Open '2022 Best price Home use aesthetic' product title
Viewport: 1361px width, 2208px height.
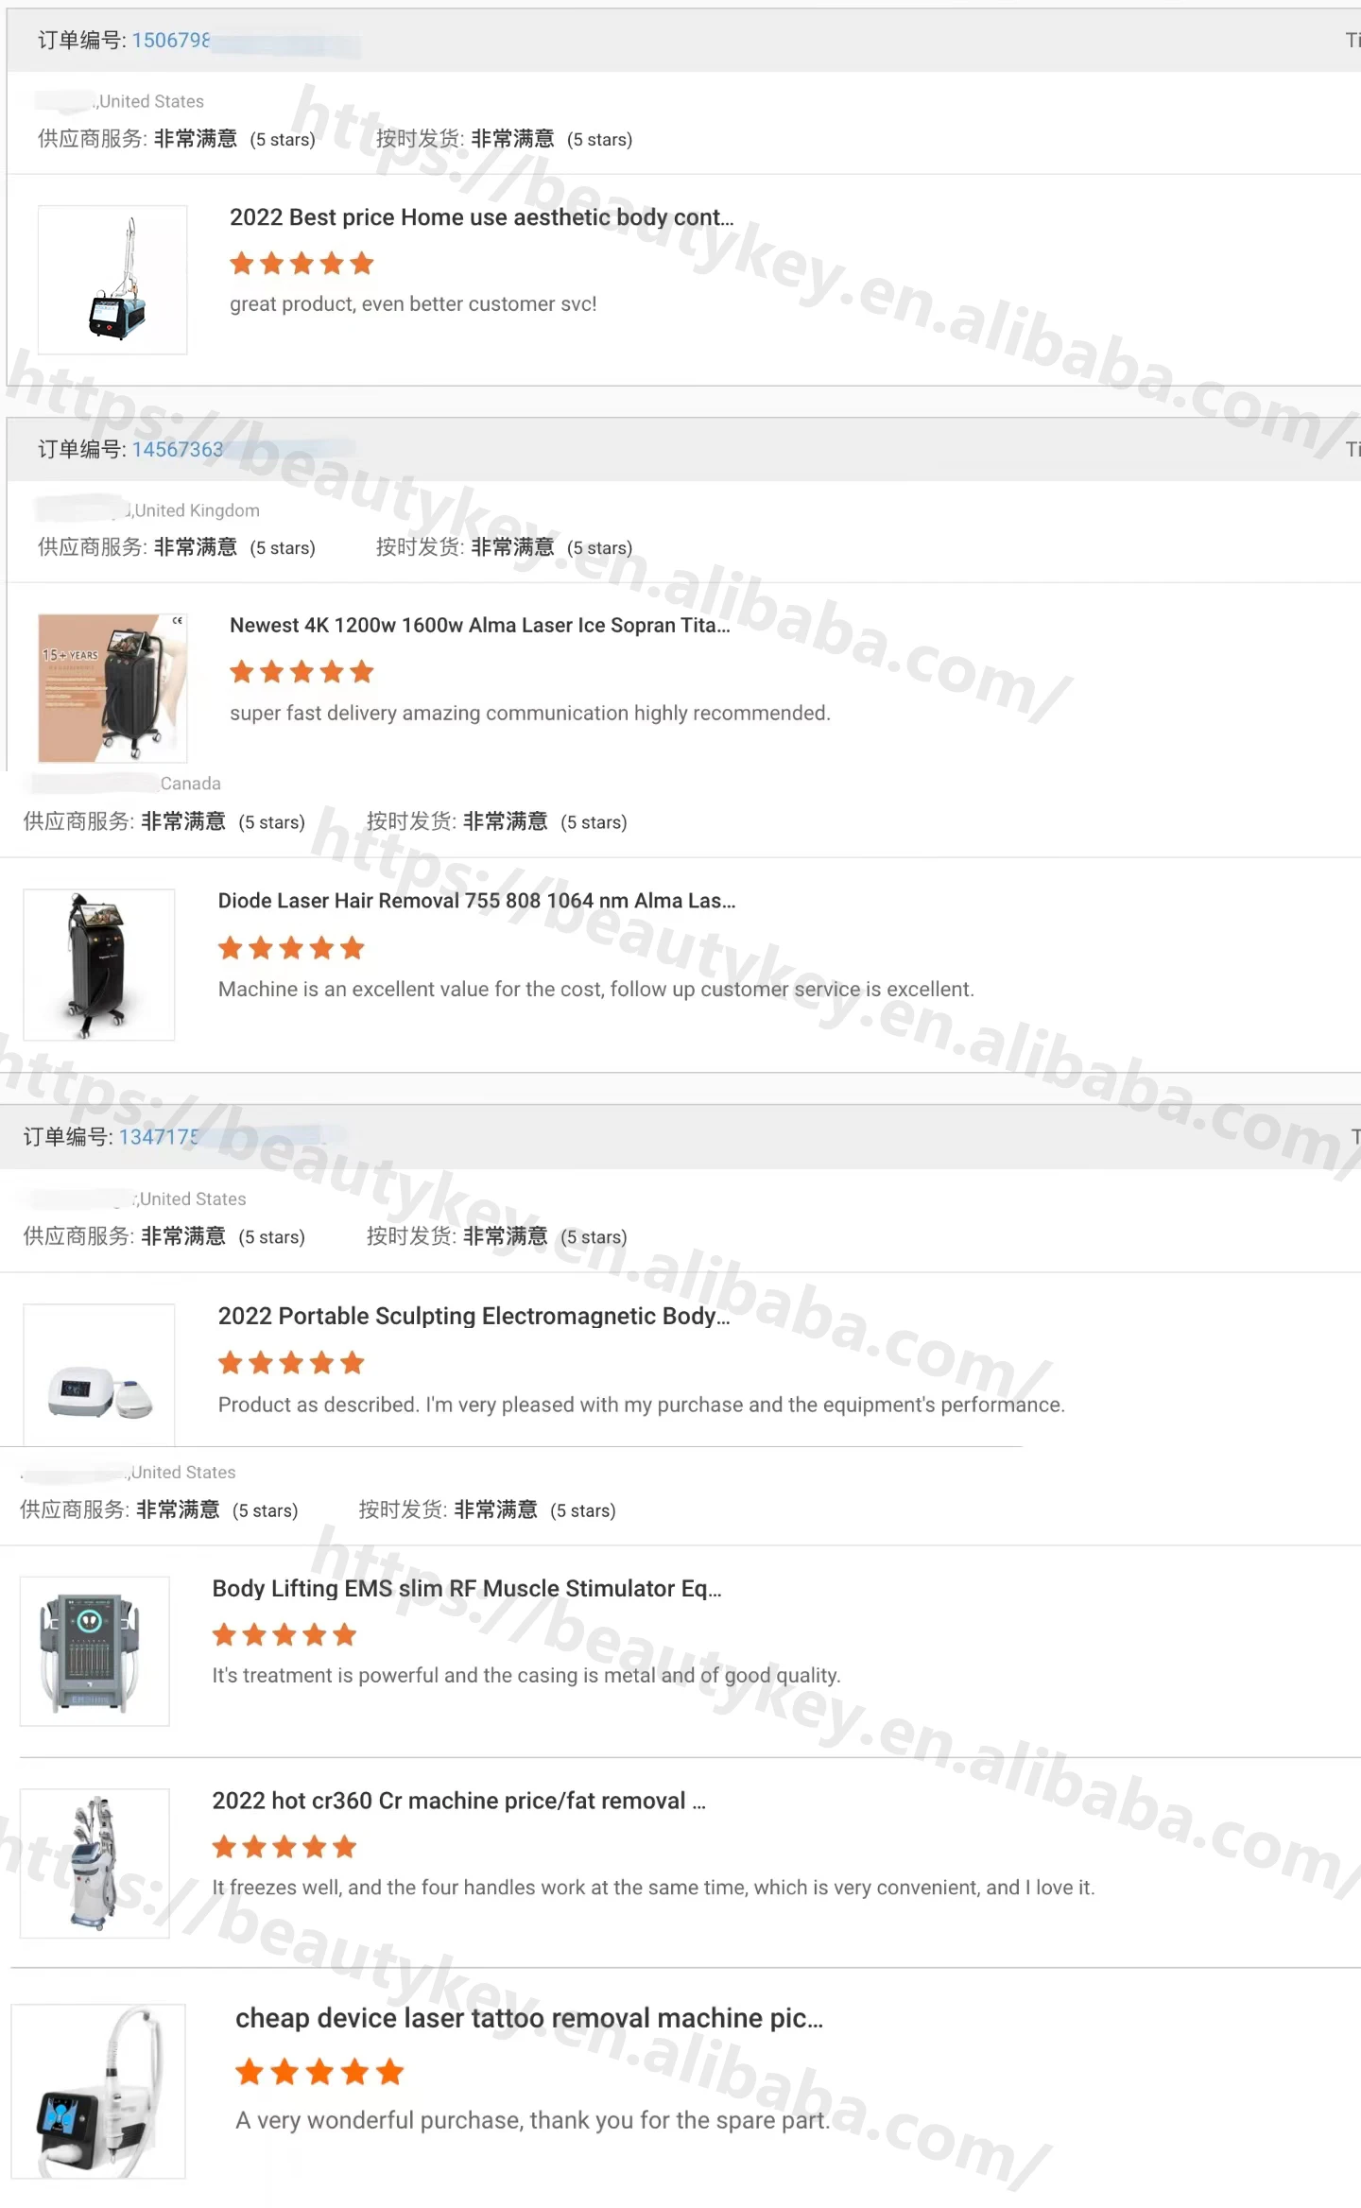click(x=481, y=217)
